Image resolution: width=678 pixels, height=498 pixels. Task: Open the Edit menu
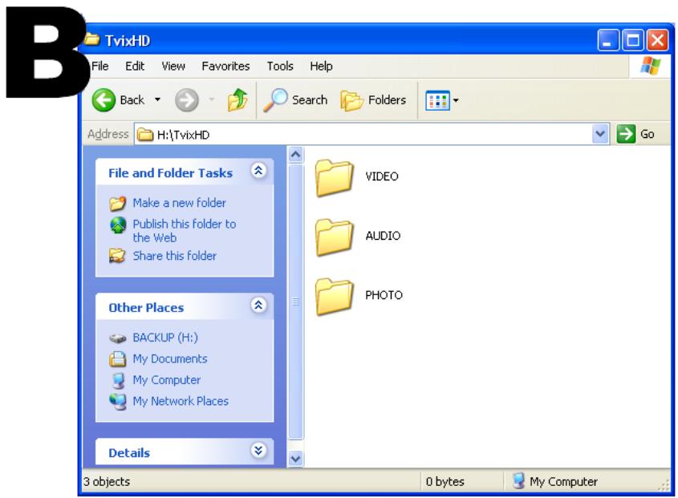pyautogui.click(x=135, y=66)
